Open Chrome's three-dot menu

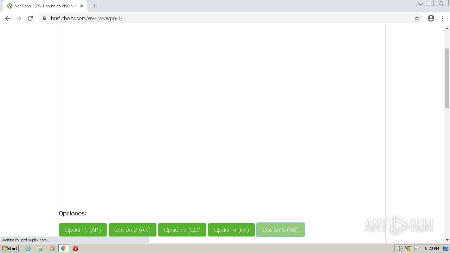click(442, 18)
